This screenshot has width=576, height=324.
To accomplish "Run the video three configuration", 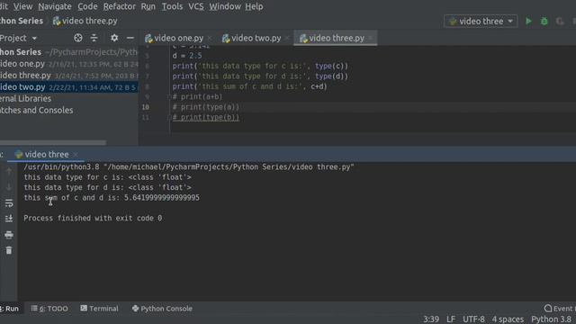I will coord(528,22).
